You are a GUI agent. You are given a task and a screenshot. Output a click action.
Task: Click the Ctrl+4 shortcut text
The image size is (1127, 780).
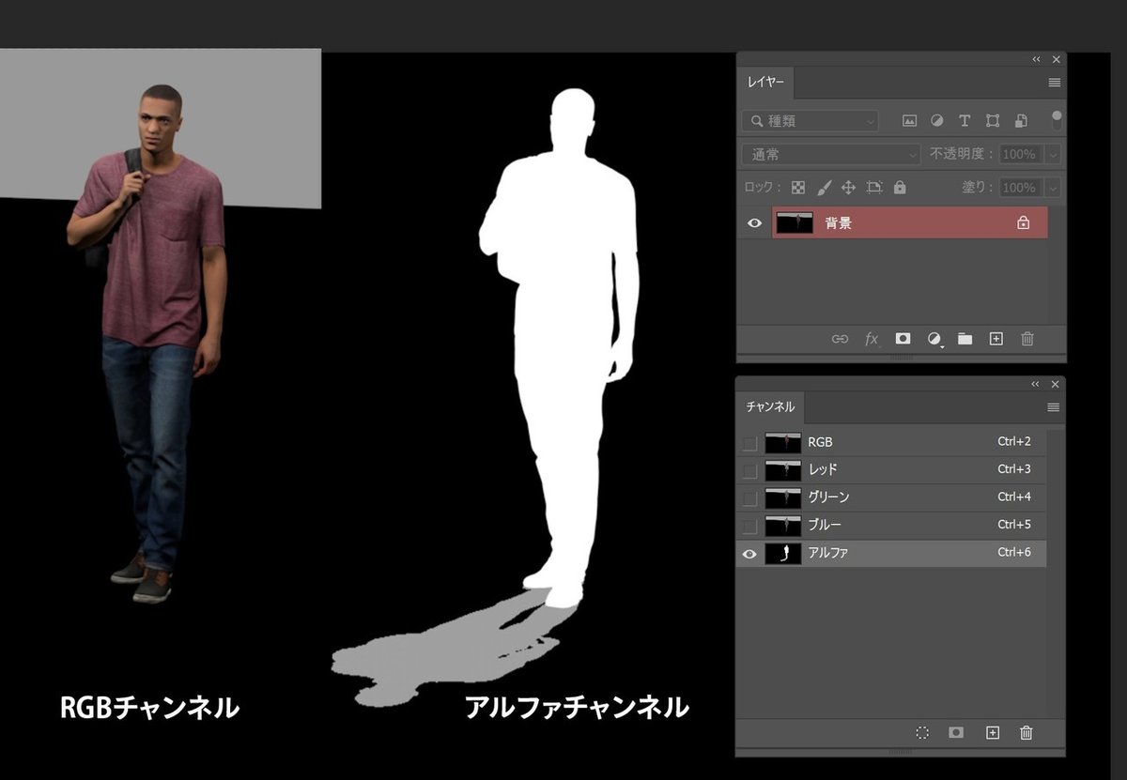[x=1014, y=497]
